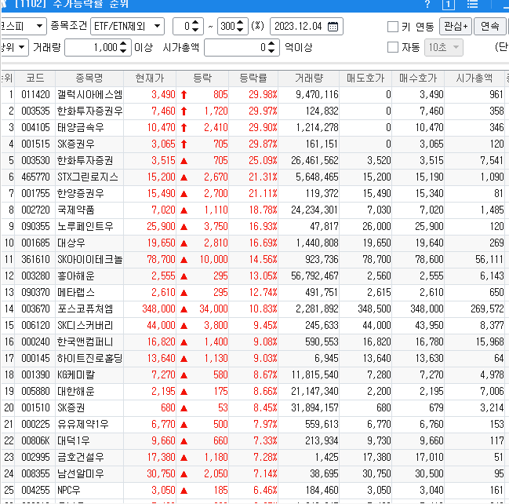Image resolution: width=509 pixels, height=504 pixels.
Task: Enable the 키 연동 checkbox
Action: (x=393, y=27)
